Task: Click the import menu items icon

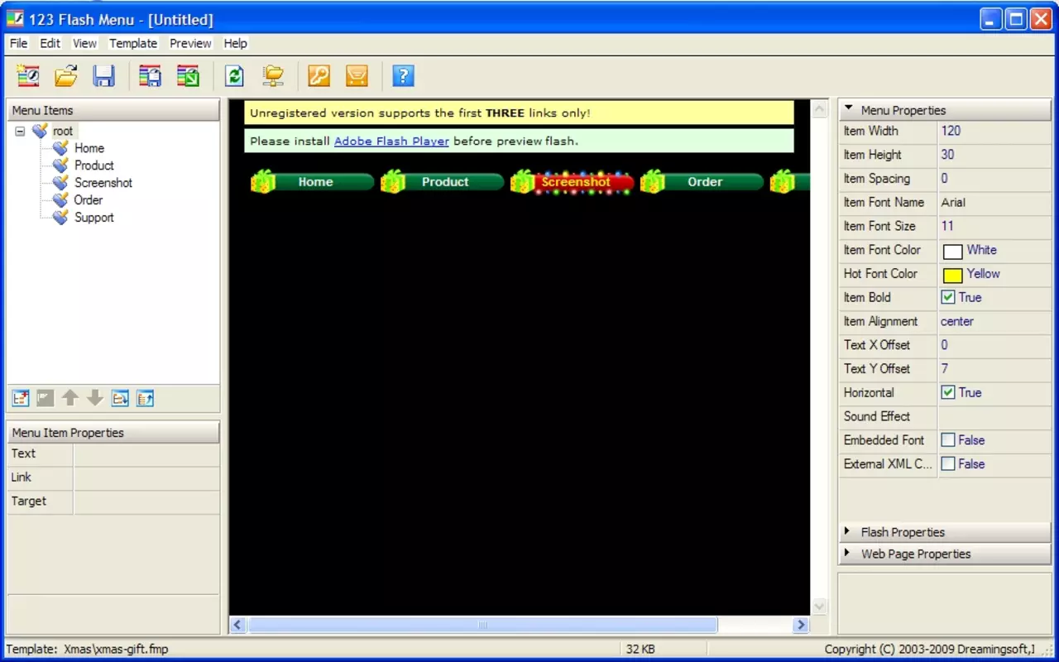Action: 120,399
